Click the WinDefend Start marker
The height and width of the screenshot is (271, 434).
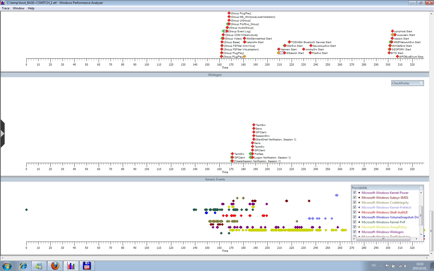coord(390,46)
